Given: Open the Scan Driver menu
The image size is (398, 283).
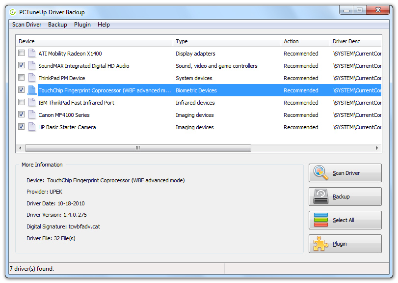Looking at the screenshot, I should pyautogui.click(x=27, y=25).
